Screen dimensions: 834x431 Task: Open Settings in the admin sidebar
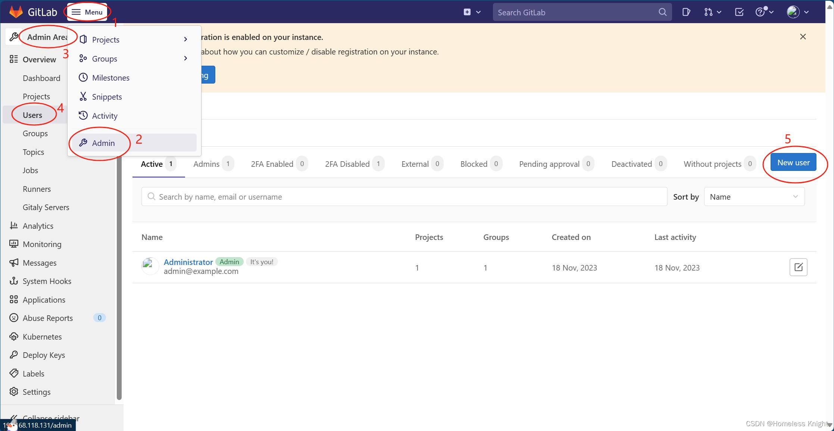click(36, 392)
